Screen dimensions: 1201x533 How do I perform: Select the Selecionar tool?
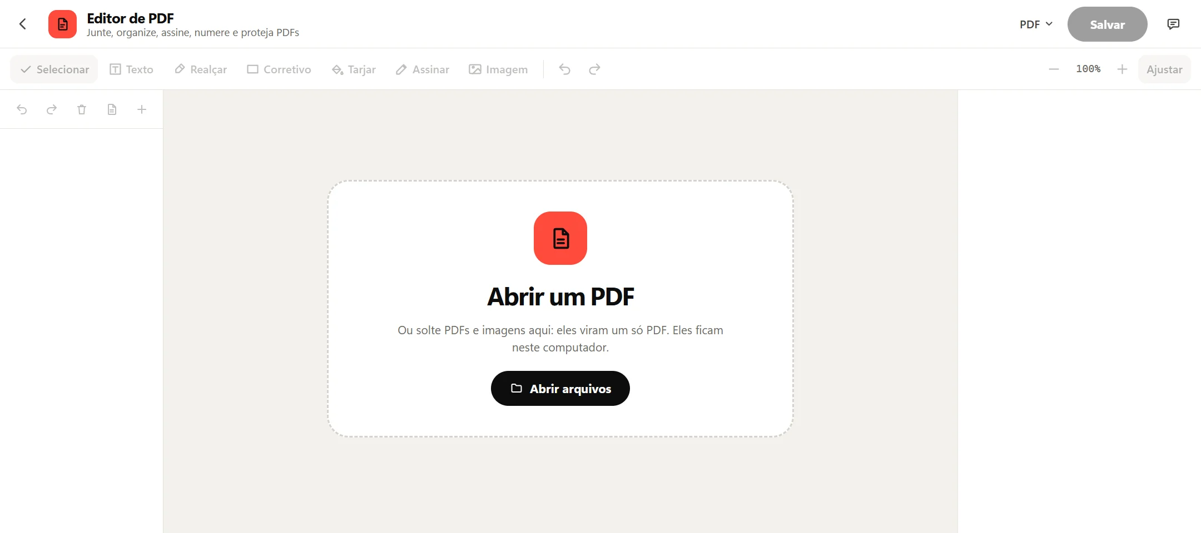pyautogui.click(x=54, y=69)
